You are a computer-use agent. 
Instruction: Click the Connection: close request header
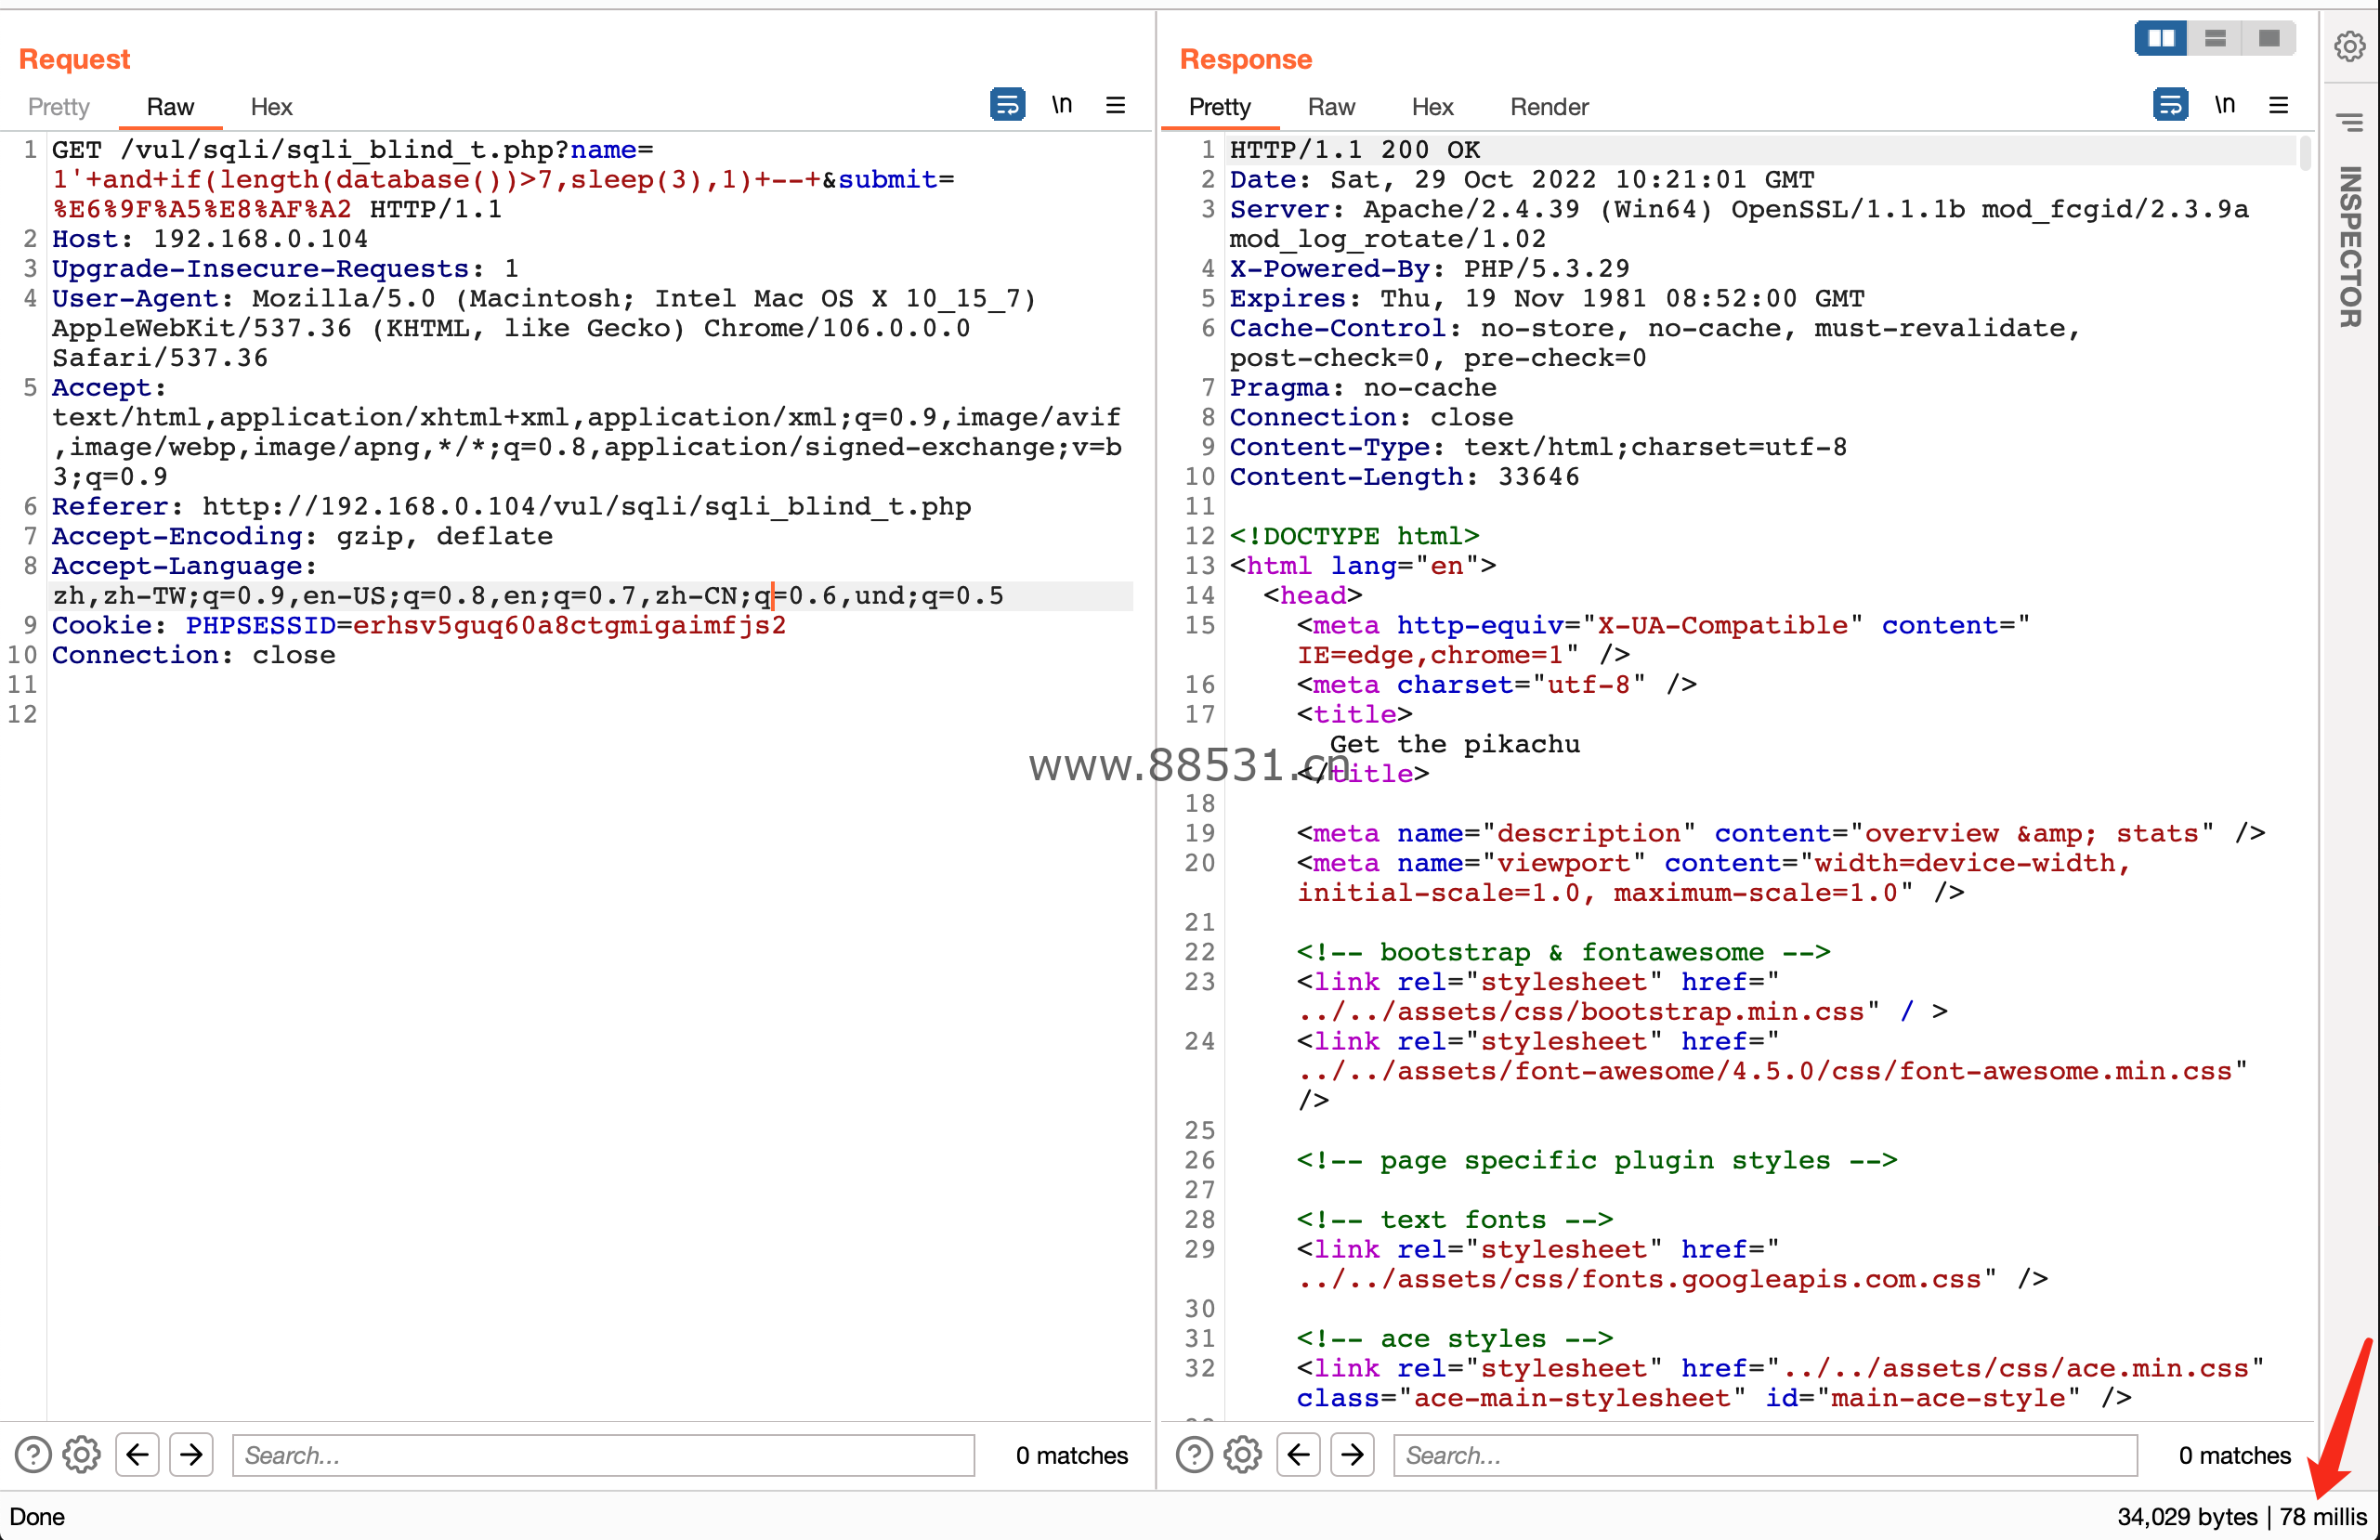pos(194,656)
